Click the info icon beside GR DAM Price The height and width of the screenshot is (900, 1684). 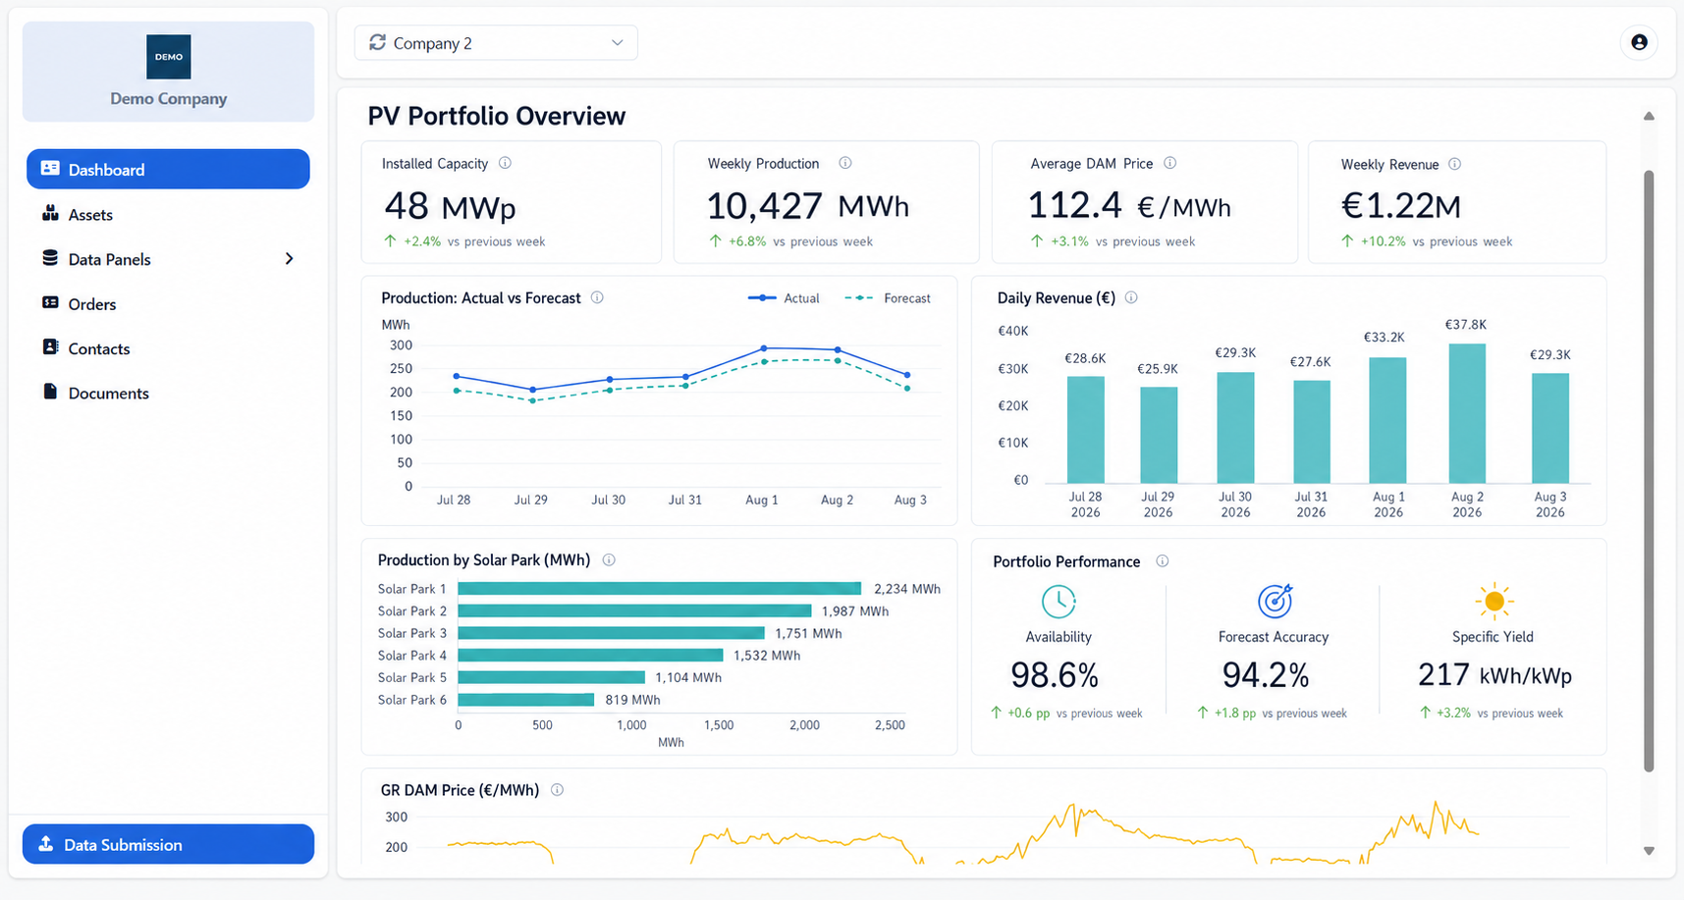pos(557,790)
